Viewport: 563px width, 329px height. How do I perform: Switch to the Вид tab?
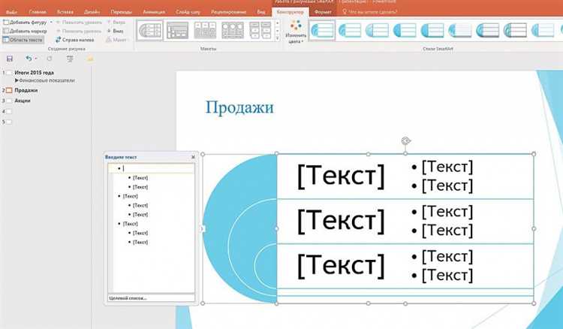(261, 12)
